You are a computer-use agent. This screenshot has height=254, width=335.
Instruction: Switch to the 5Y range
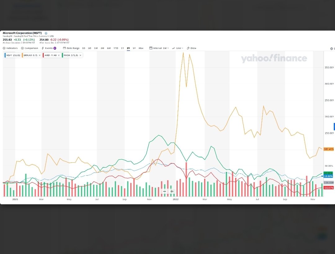[134, 48]
